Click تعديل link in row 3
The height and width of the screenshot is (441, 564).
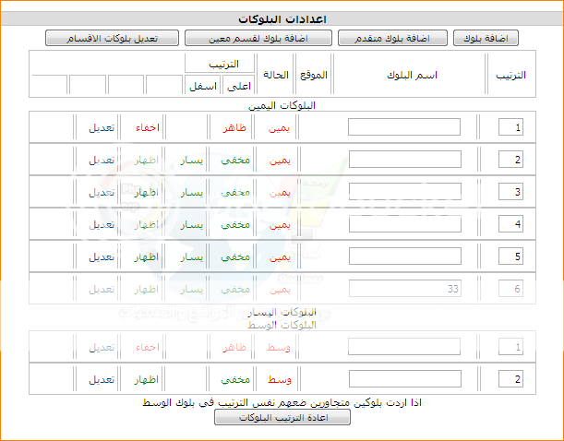coord(102,193)
